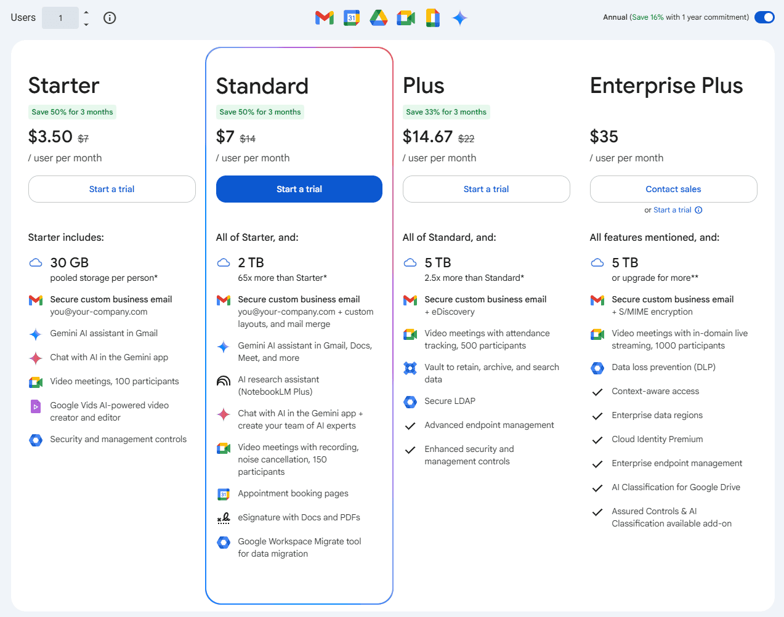Click the Google Drive icon in the header

coord(378,17)
